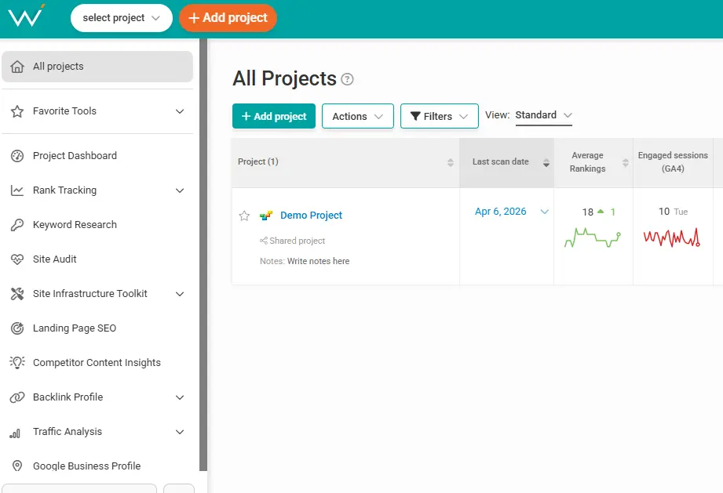This screenshot has height=493, width=723.
Task: Favorite the Demo Project using its star
Action: pos(244,216)
